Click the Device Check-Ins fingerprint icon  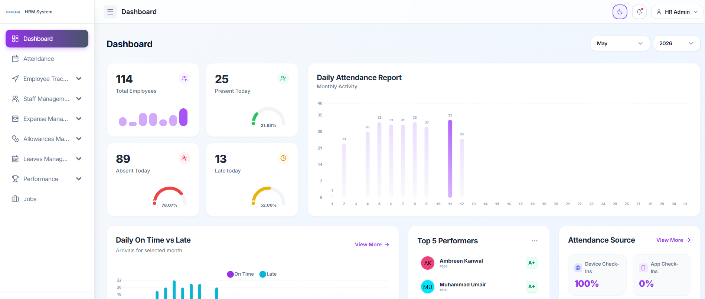coord(578,267)
